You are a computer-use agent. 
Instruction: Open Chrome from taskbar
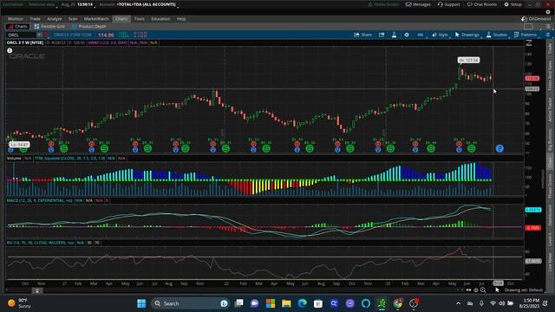397,303
